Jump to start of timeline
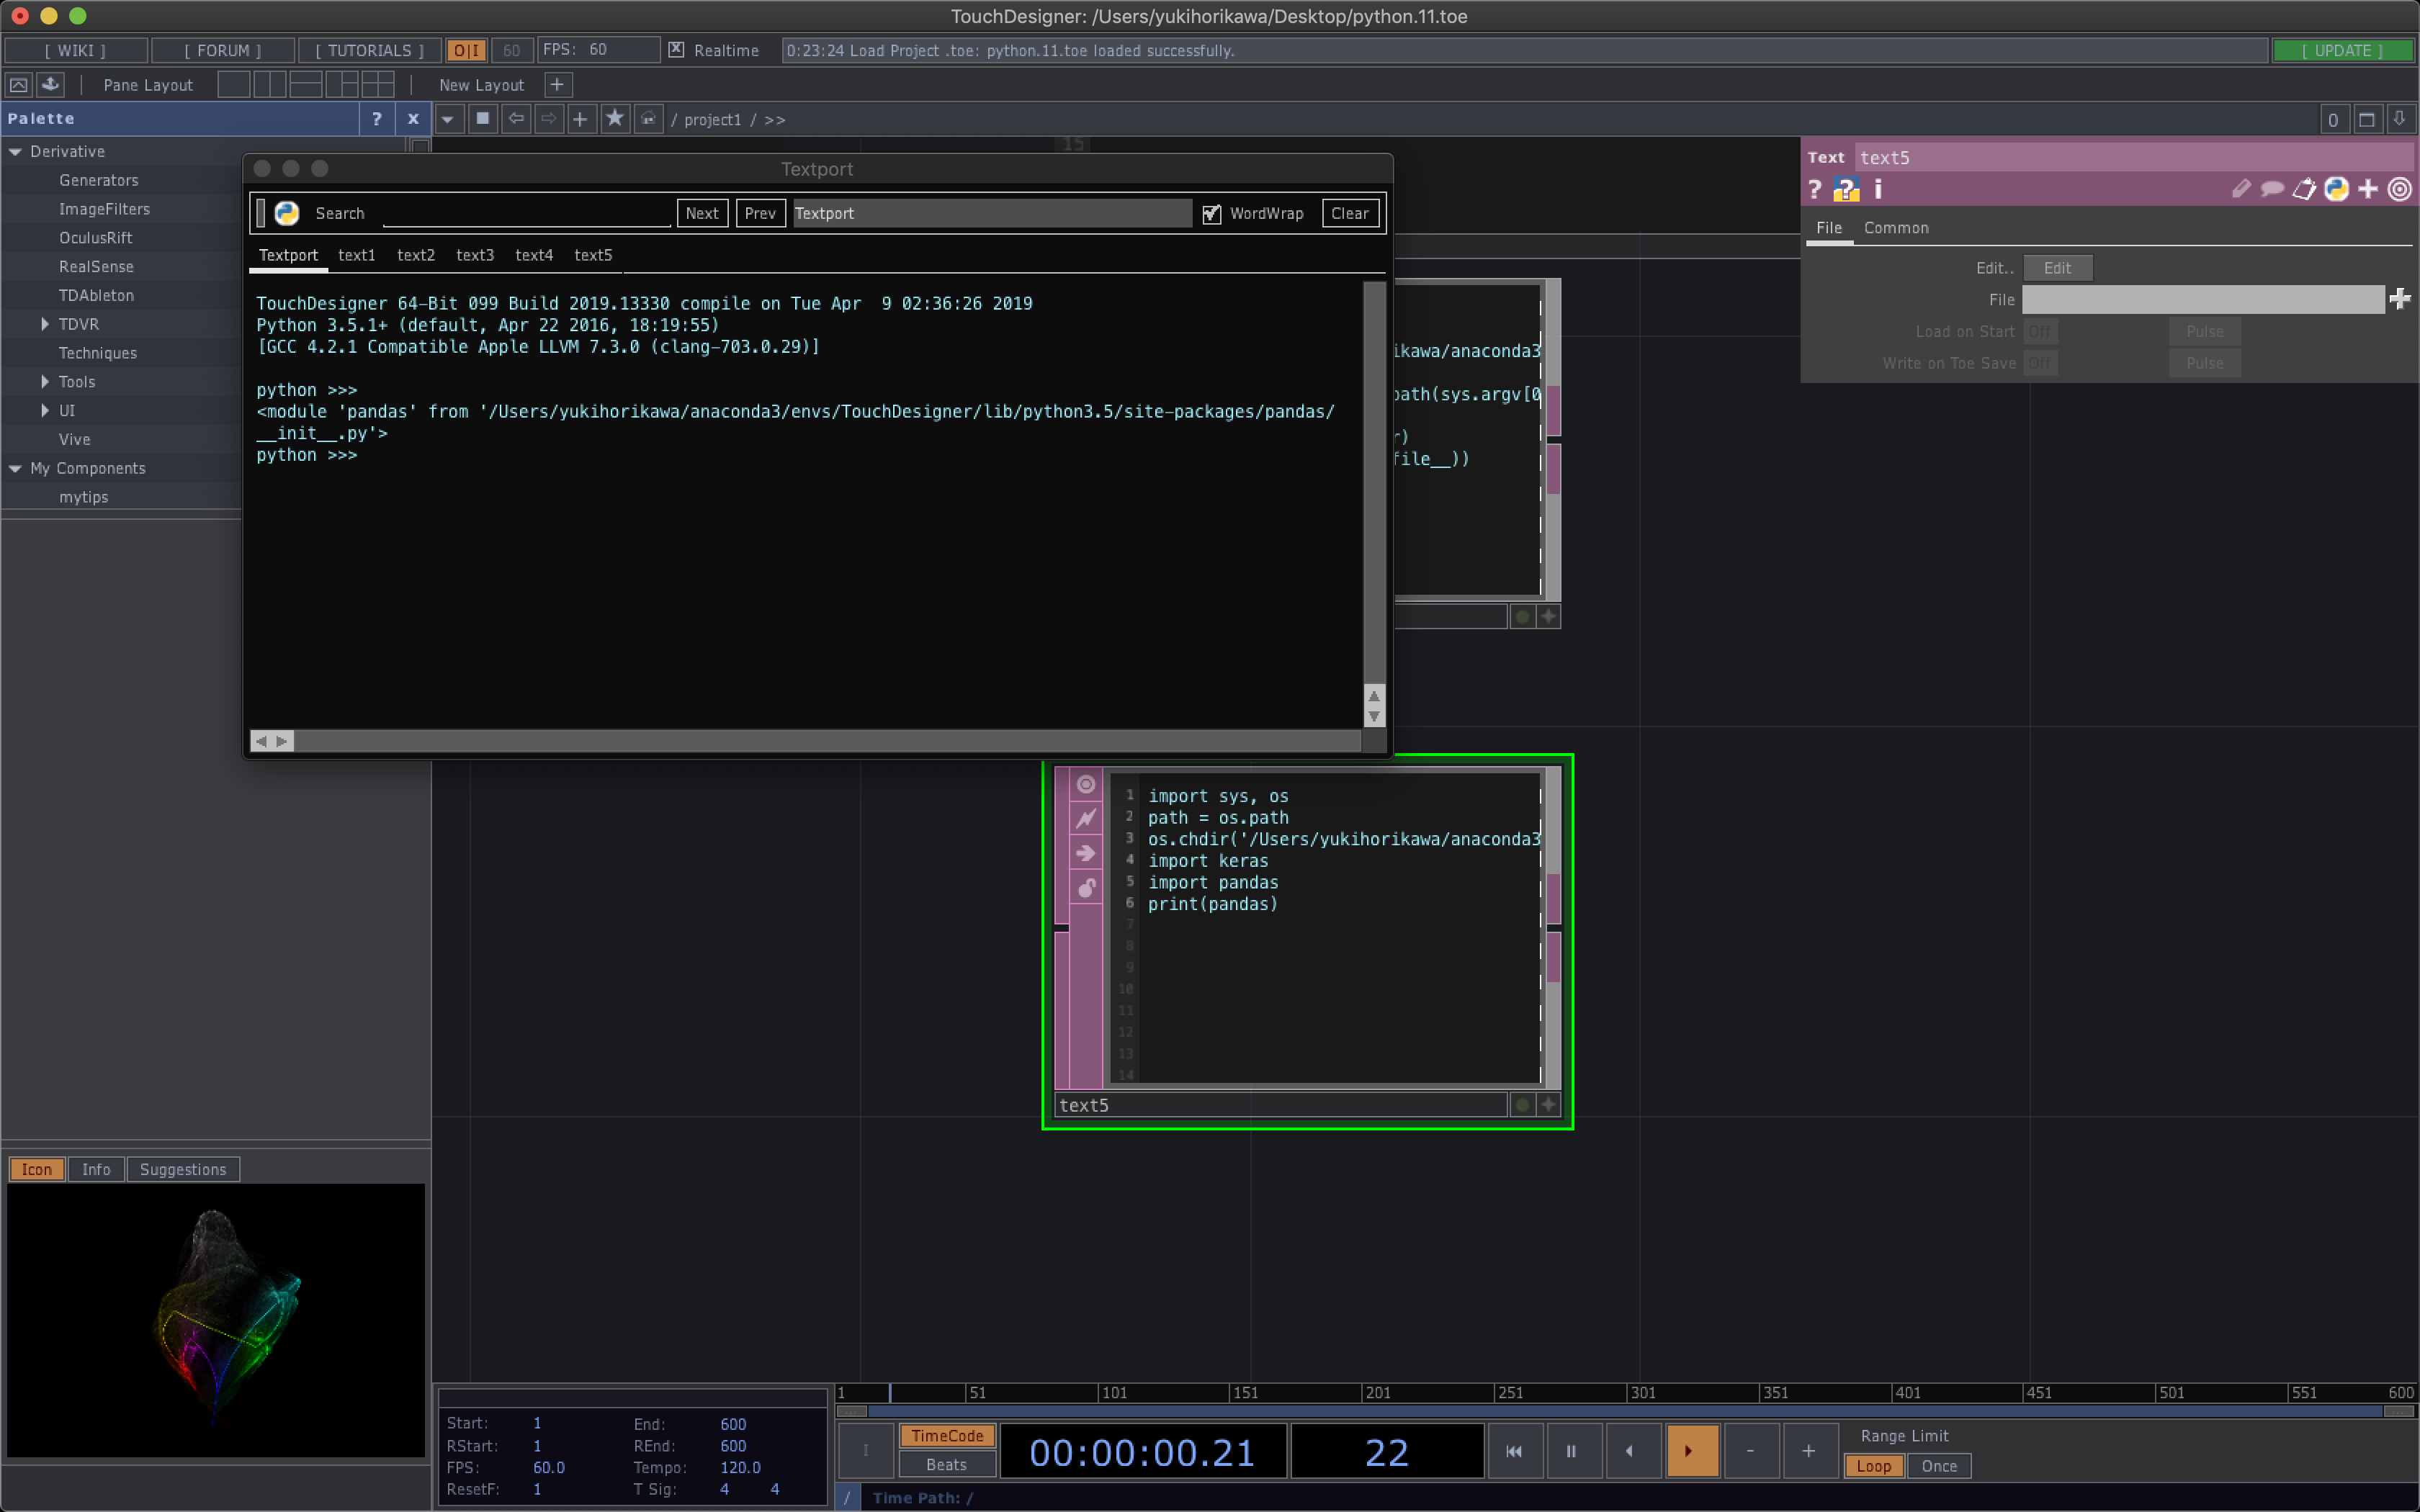 coord(1514,1451)
